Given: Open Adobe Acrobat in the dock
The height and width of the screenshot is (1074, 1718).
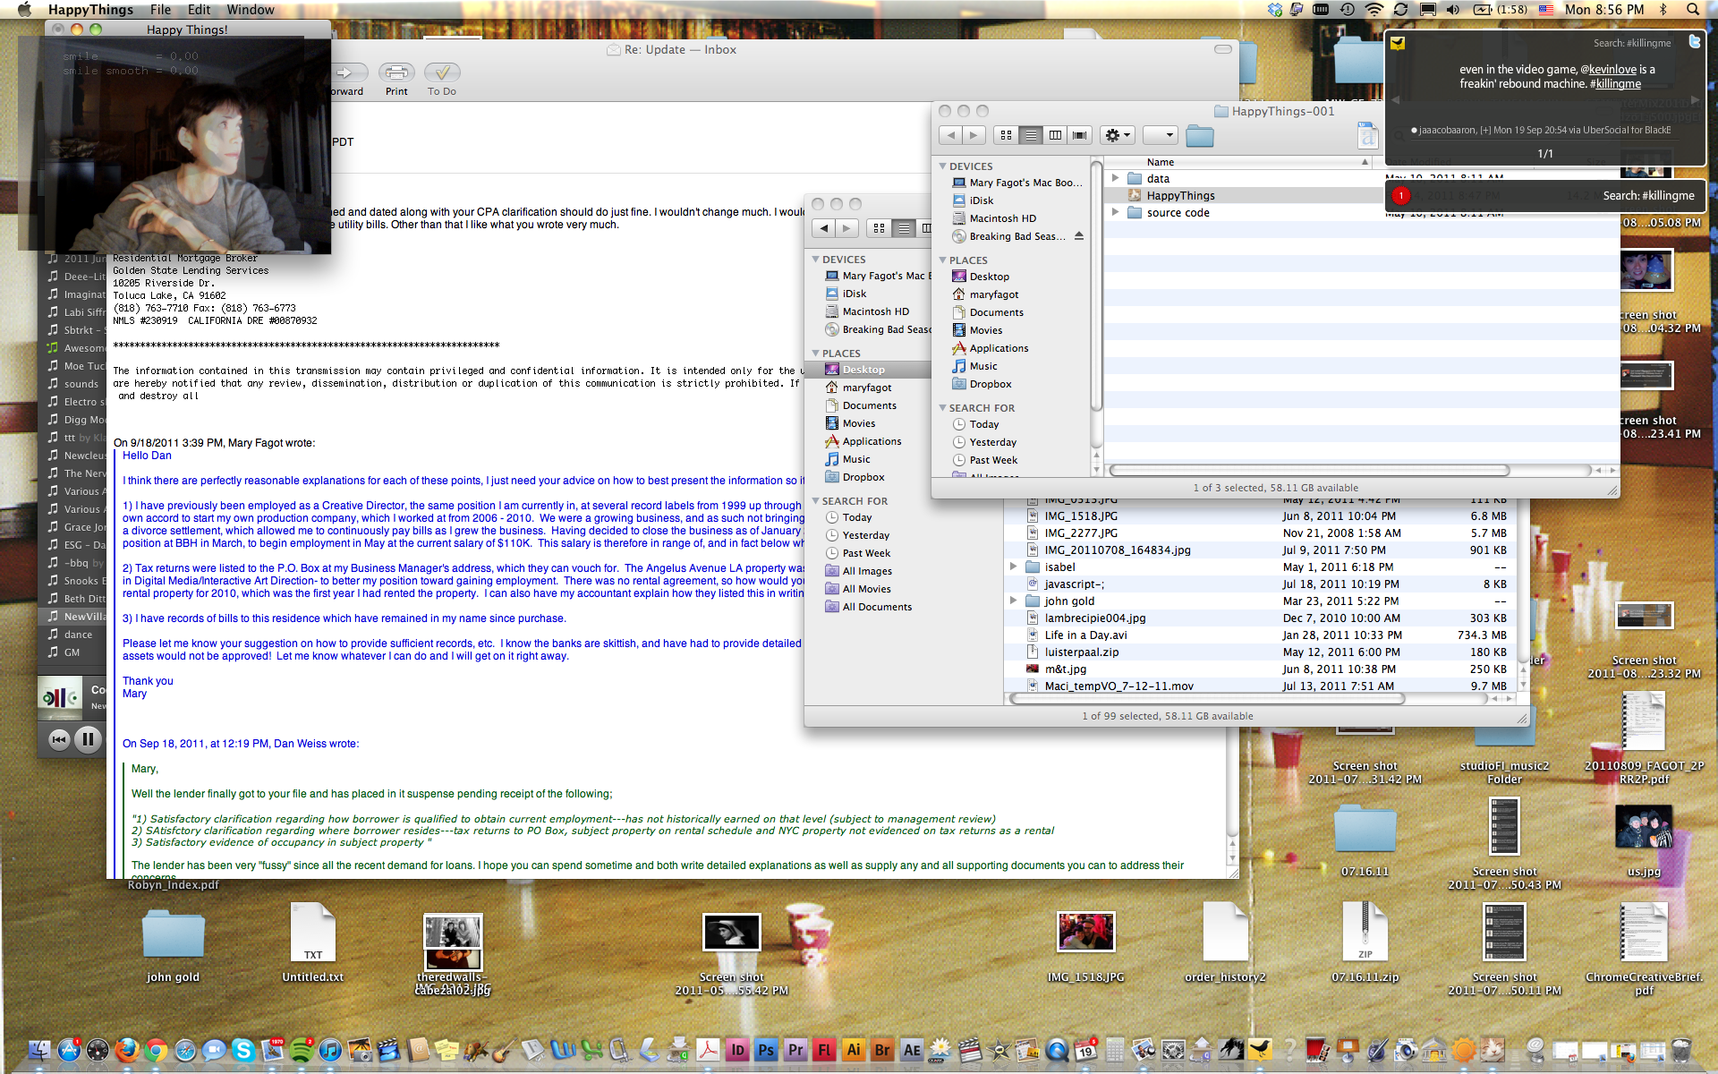Looking at the screenshot, I should pos(708,1049).
